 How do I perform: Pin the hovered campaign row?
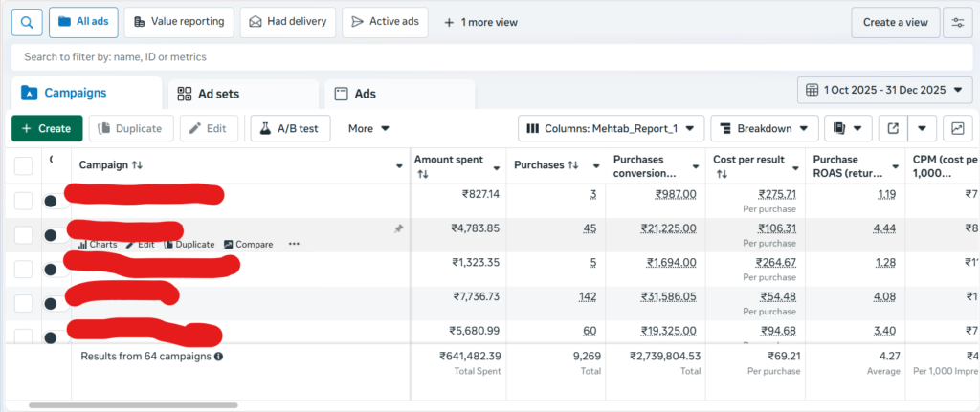coord(398,229)
